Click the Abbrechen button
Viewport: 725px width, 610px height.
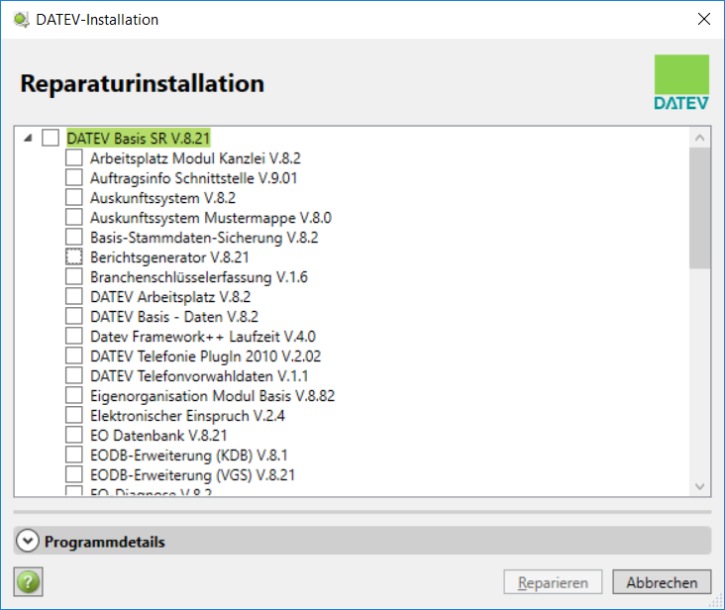click(662, 582)
